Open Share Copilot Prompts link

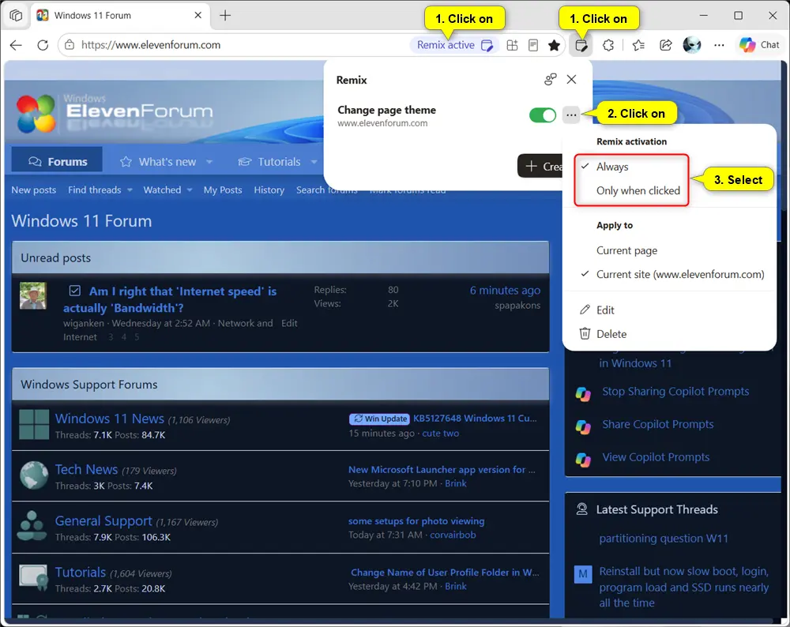657,425
